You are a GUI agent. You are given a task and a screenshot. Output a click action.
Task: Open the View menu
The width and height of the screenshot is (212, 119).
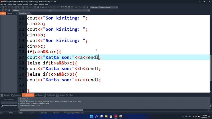point(15,4)
